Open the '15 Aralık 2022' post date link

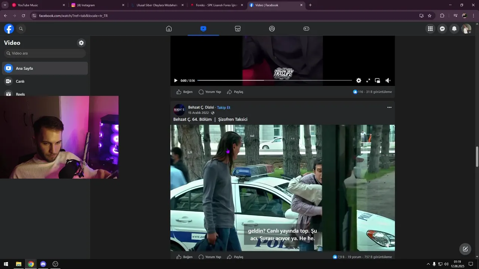(198, 113)
